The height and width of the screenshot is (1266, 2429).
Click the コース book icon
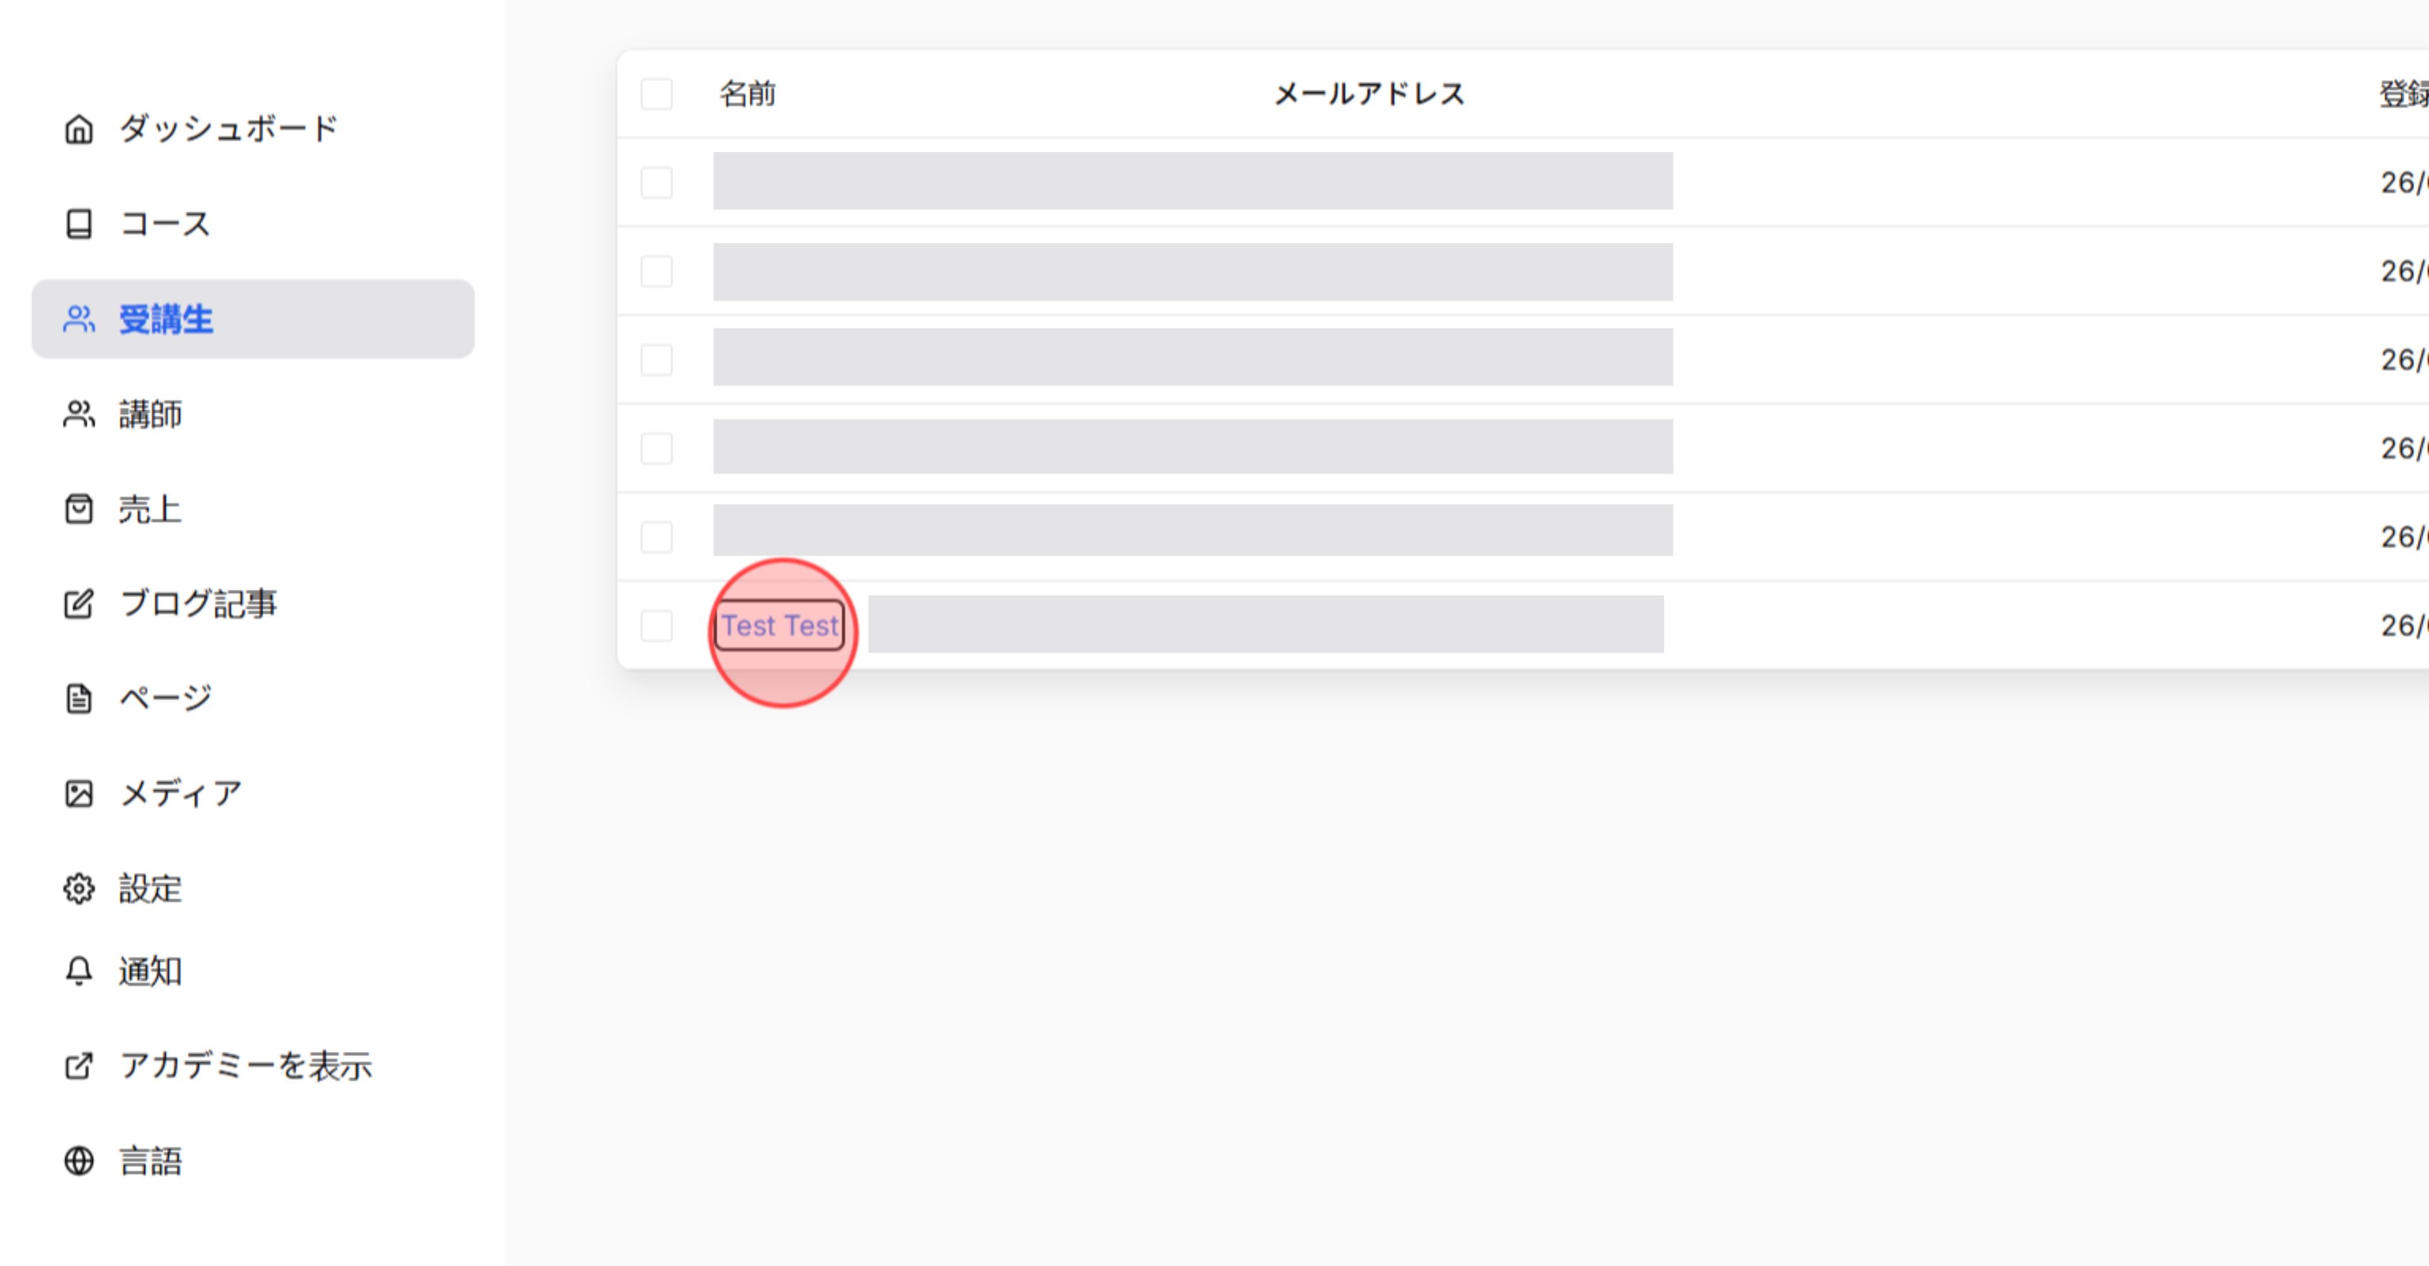79,224
